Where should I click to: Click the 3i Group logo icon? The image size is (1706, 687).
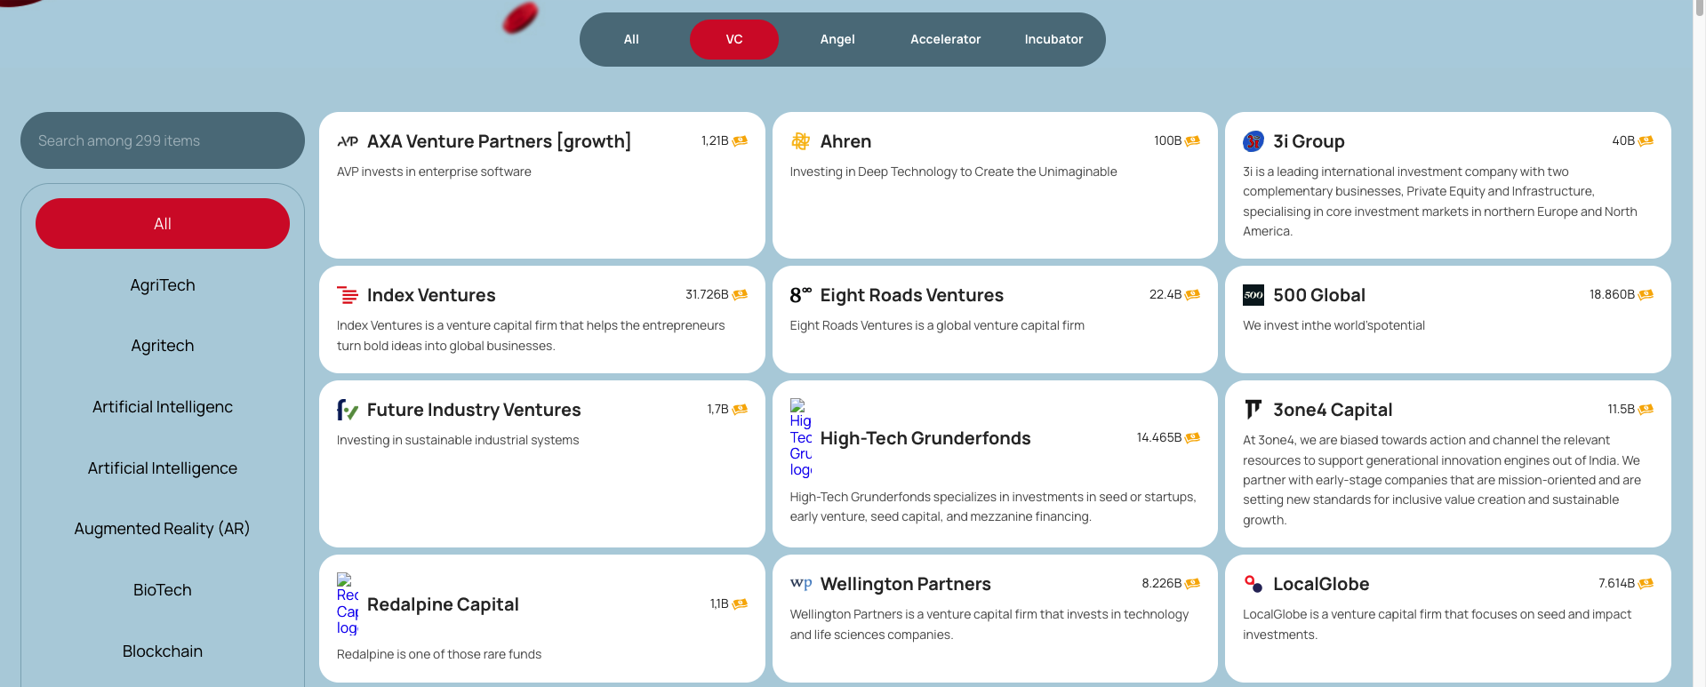tap(1253, 141)
